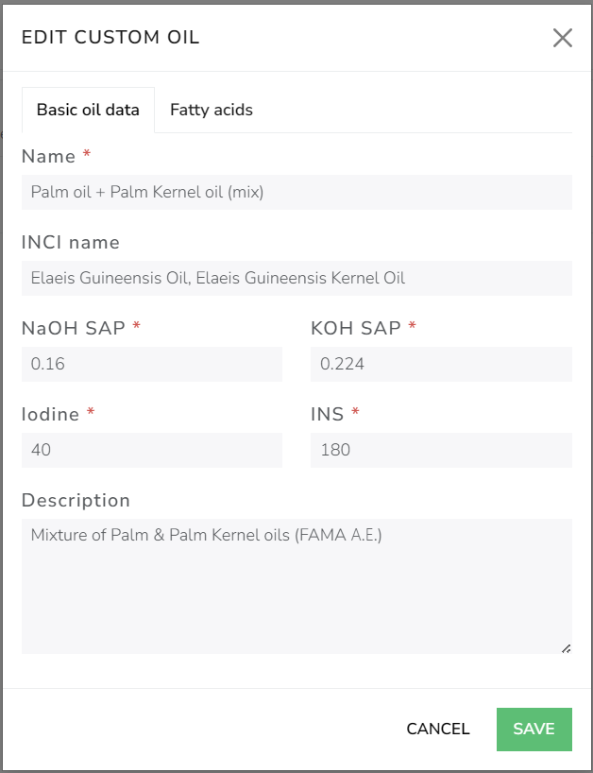Click the dialog title EDIT CUSTOM OIL
This screenshot has height=773, width=593.
pyautogui.click(x=110, y=38)
